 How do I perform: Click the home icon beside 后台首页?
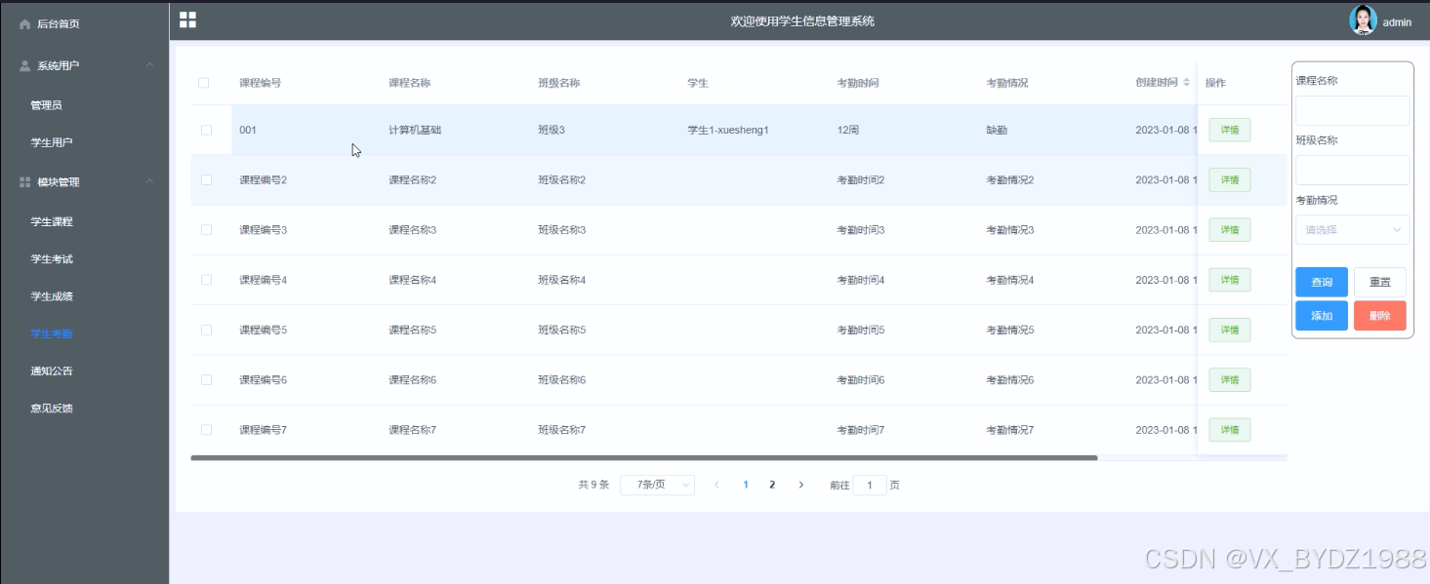click(25, 24)
